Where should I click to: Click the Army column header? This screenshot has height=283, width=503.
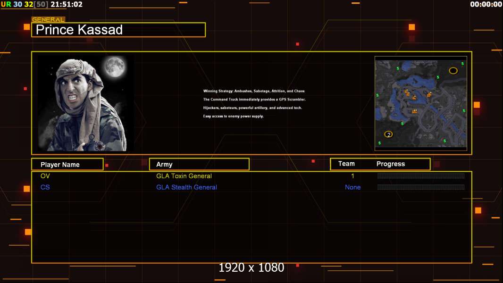pyautogui.click(x=199, y=164)
